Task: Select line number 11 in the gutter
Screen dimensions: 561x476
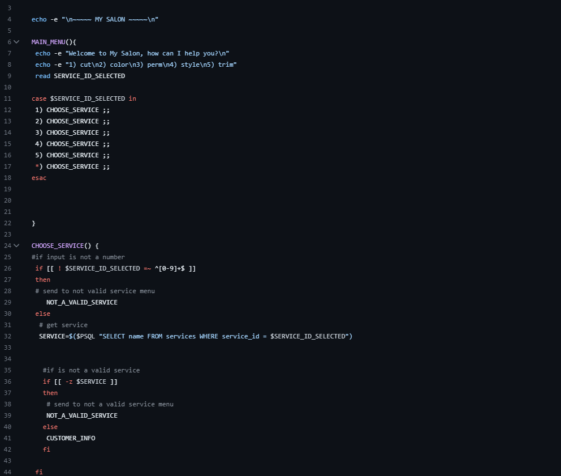Action: pos(7,98)
